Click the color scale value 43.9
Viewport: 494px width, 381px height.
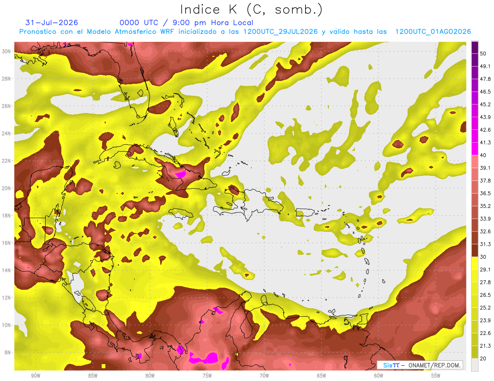point(485,117)
